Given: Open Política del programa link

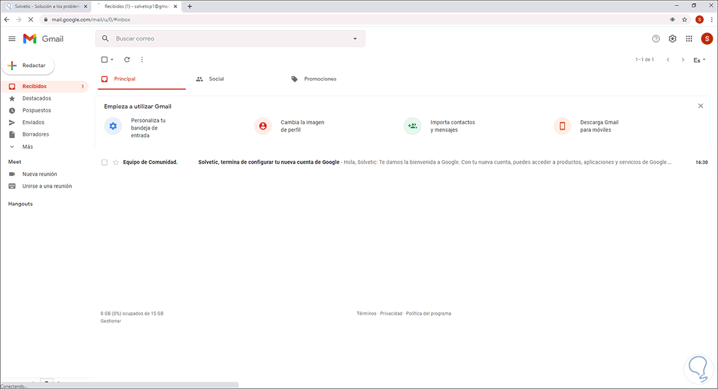Looking at the screenshot, I should pyautogui.click(x=428, y=313).
